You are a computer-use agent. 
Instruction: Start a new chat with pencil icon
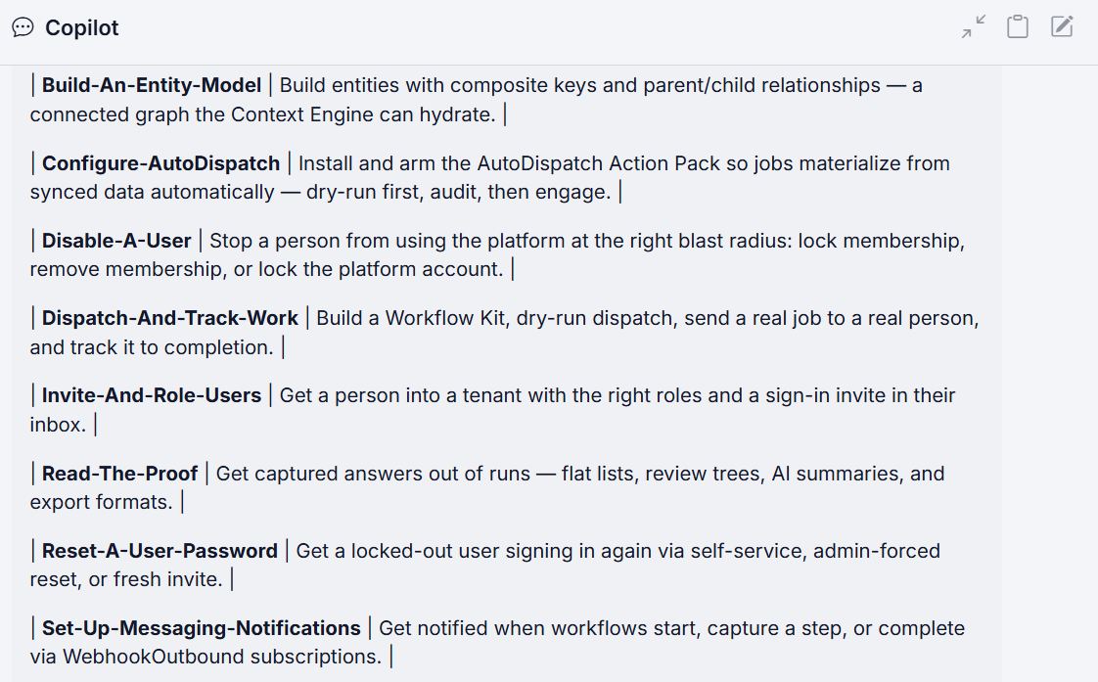1062,26
